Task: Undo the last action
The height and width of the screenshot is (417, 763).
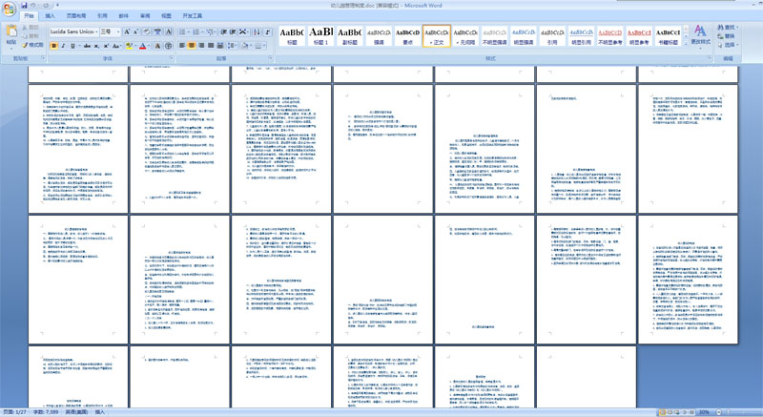Action: (33, 6)
